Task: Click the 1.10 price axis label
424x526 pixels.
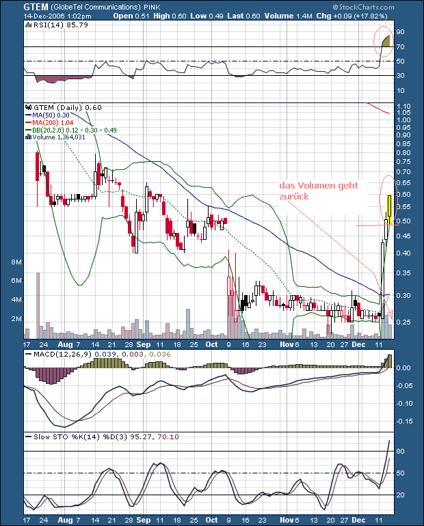Action: pyautogui.click(x=403, y=107)
